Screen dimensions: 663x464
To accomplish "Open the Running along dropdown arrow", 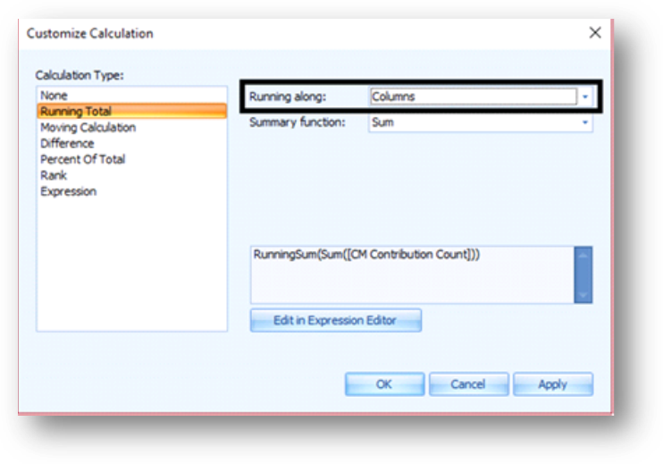I will click(x=585, y=97).
